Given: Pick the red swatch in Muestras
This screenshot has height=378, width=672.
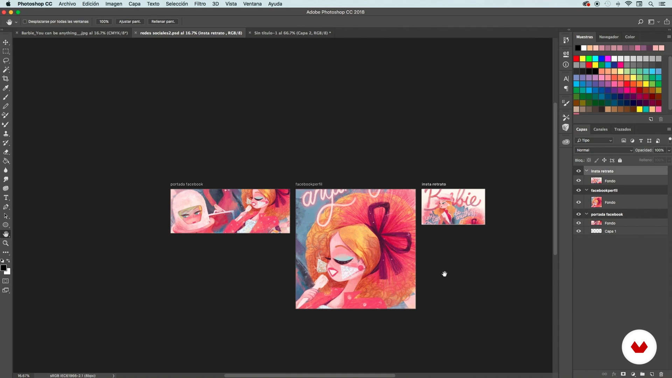Looking at the screenshot, I should pyautogui.click(x=576, y=58).
